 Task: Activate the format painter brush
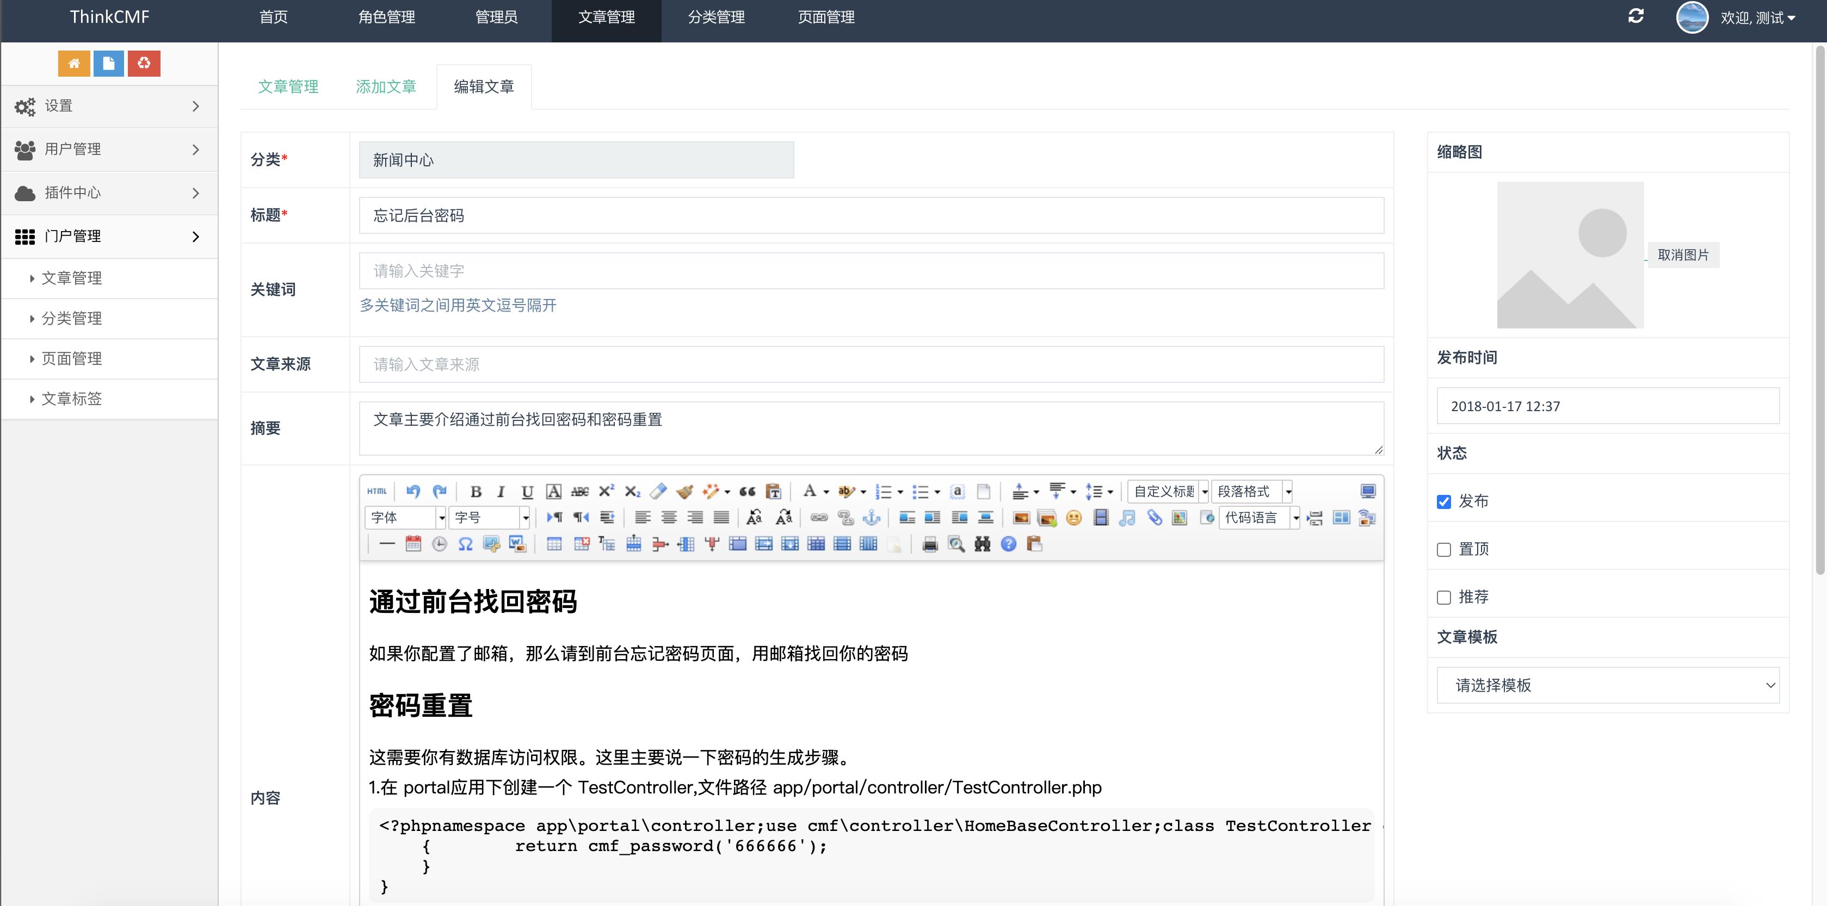tap(684, 491)
